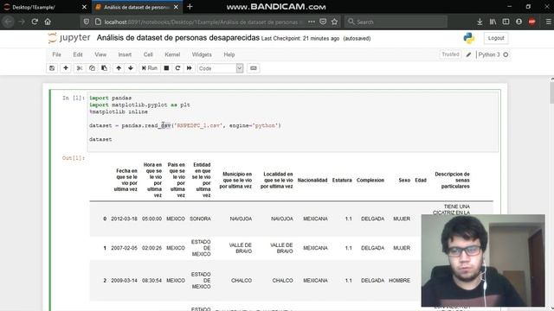Open the Cell menu
Viewport: 554px width, 311px height.
pyautogui.click(x=148, y=54)
